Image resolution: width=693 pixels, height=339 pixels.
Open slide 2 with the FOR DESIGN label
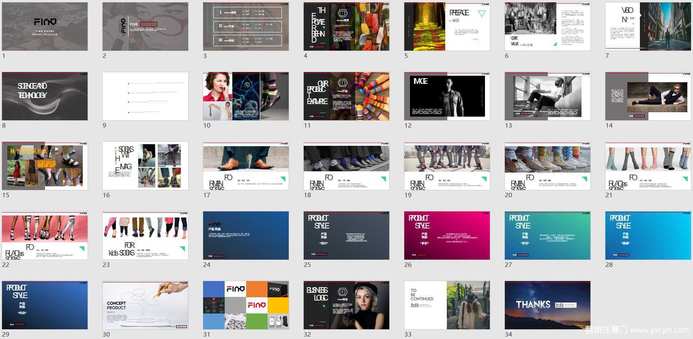[145, 26]
